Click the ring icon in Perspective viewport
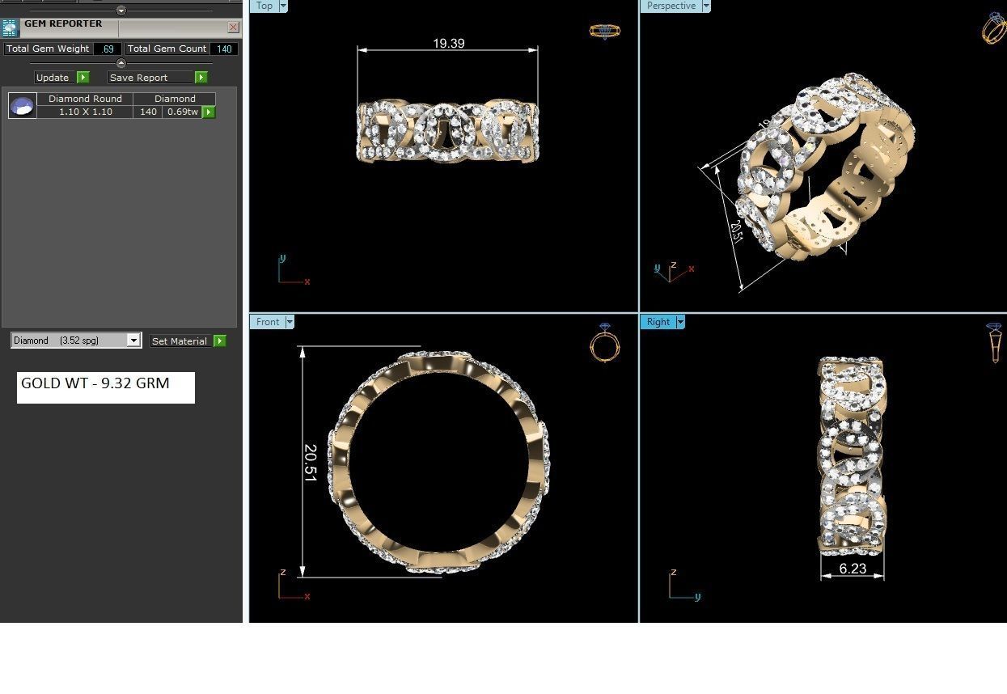 [994, 28]
